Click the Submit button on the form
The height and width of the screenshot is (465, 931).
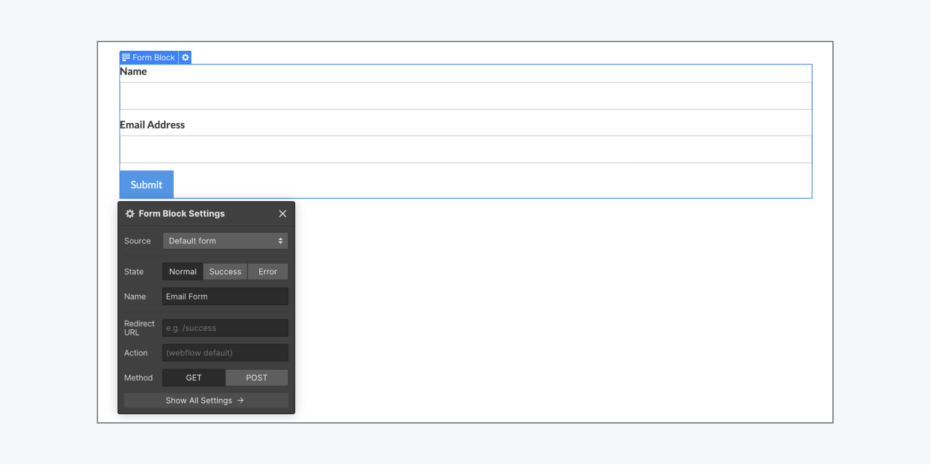(x=146, y=184)
